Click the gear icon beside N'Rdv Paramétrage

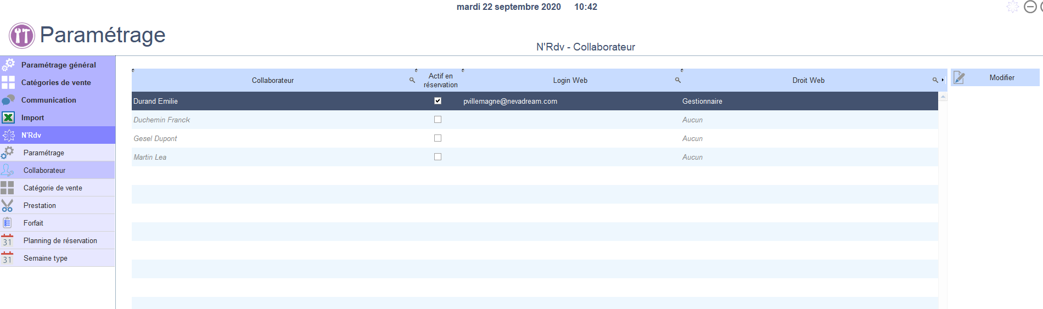pyautogui.click(x=8, y=153)
